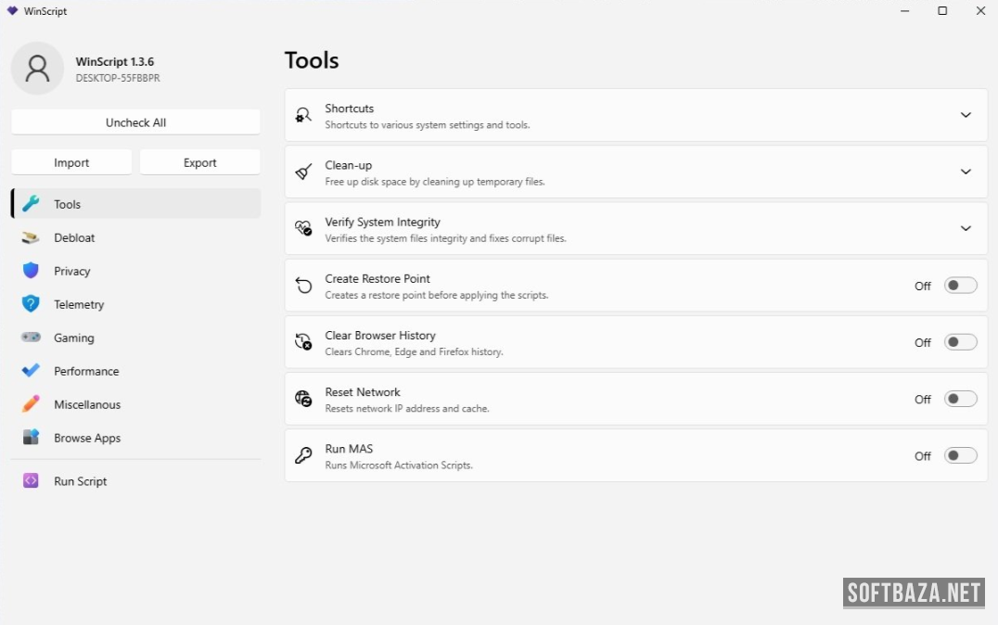The height and width of the screenshot is (625, 998).
Task: Click the Telemetry shield question icon
Action: 31,304
